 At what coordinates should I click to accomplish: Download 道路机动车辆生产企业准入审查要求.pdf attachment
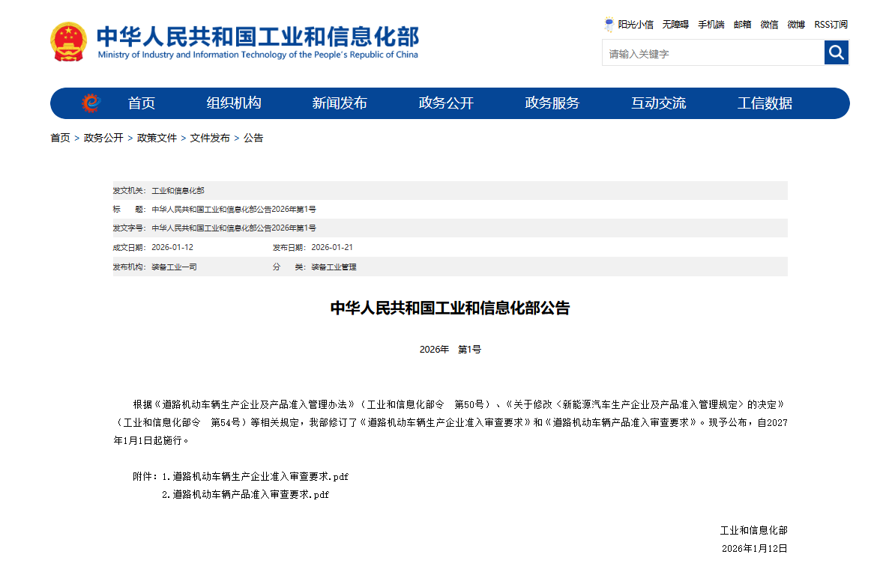click(x=261, y=476)
